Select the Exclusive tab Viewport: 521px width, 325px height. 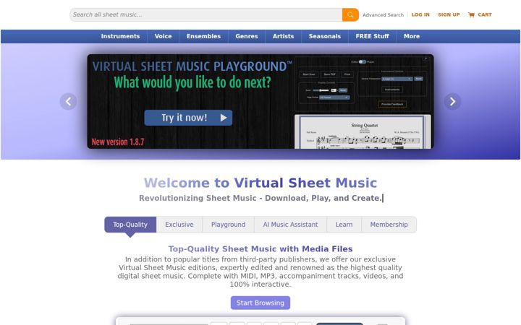click(179, 225)
